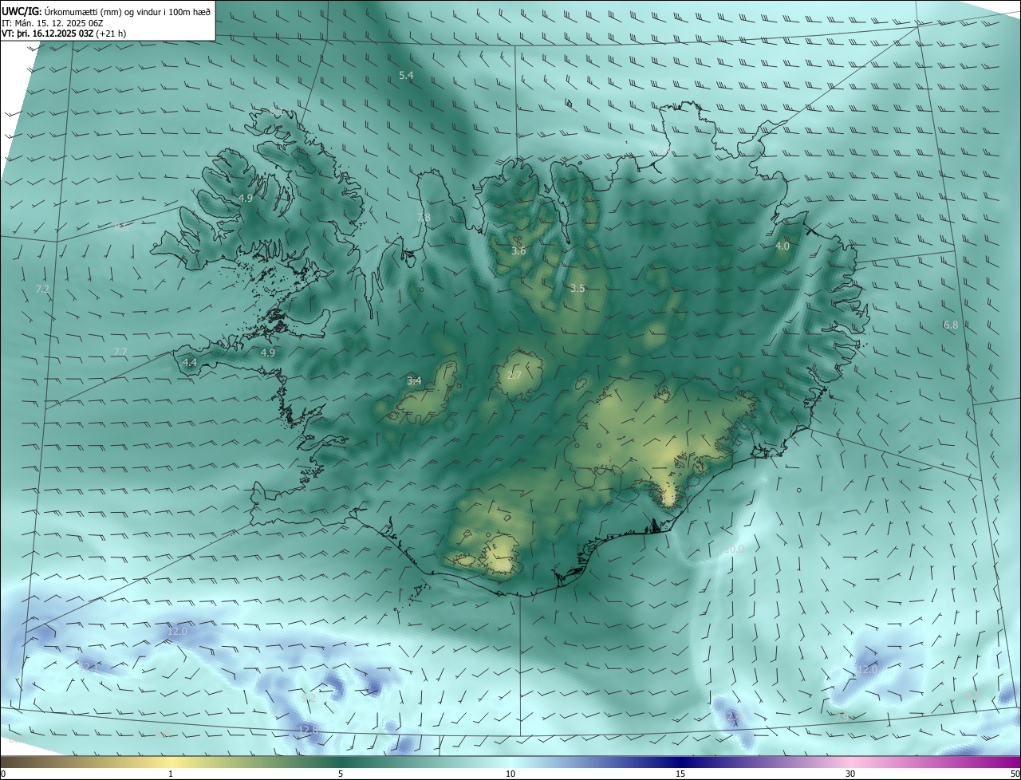Screen dimensions: 1021x780
Task: Click the 2.7 value on the central glacier
Action: pyautogui.click(x=514, y=376)
